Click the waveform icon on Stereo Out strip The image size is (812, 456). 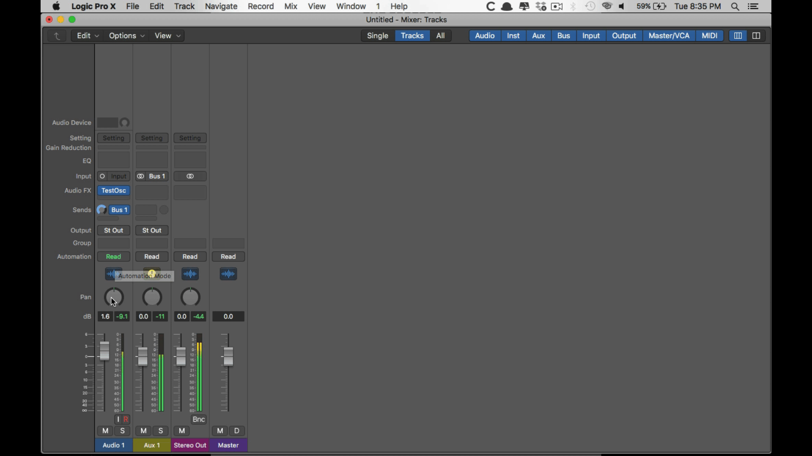point(190,274)
